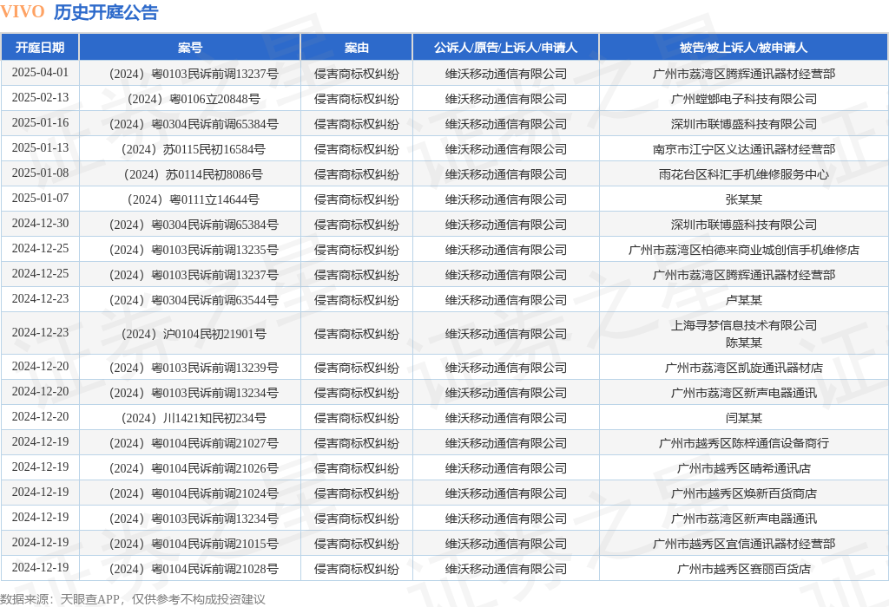Click defendant 广州市越秀区宜信通讯器材经营部

(x=743, y=545)
